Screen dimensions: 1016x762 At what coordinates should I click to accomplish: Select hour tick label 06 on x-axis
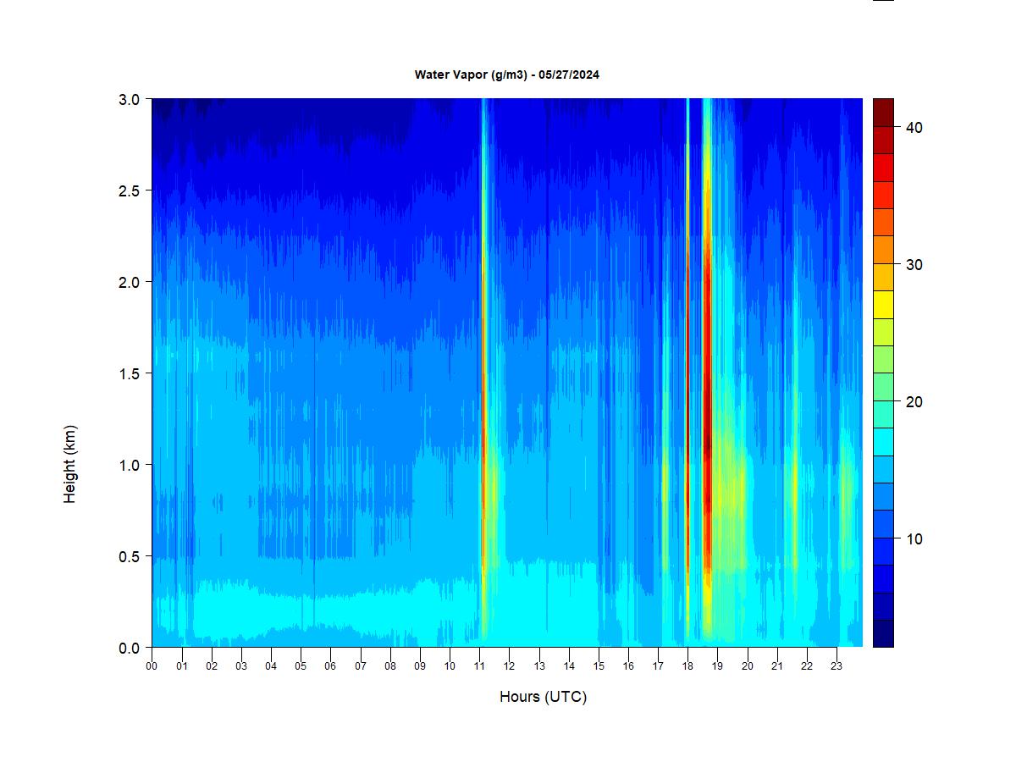(x=330, y=666)
